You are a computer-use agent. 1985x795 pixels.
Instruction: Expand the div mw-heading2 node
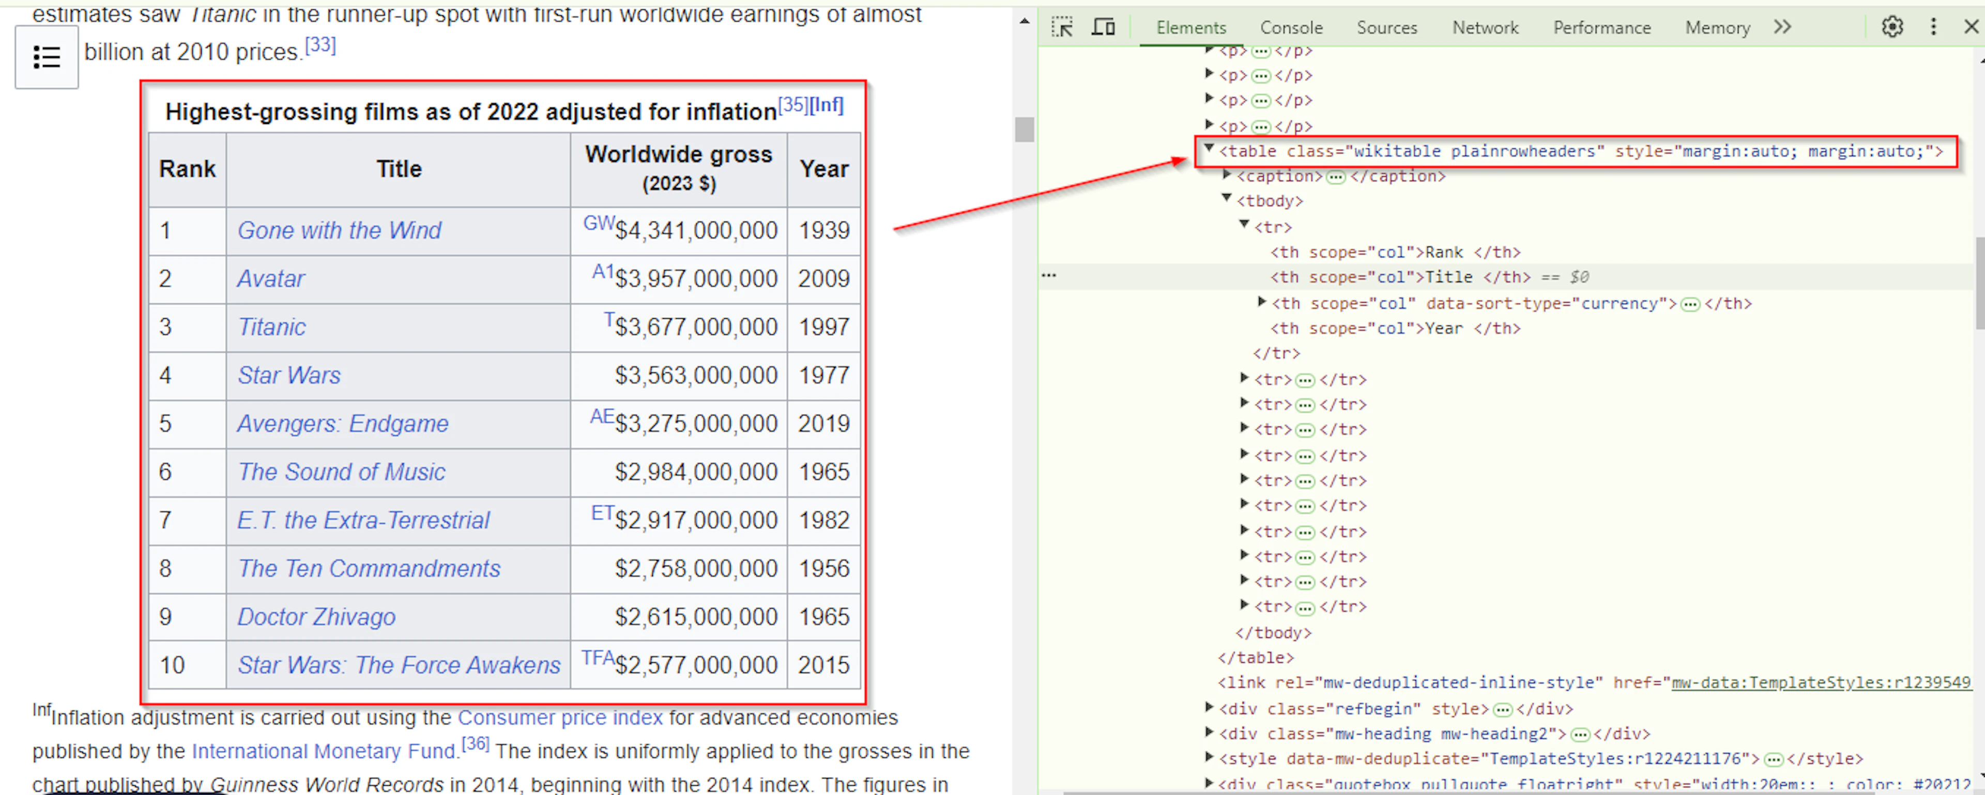tap(1209, 732)
